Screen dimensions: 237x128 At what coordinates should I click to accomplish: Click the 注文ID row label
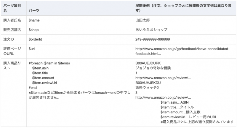point(9,39)
